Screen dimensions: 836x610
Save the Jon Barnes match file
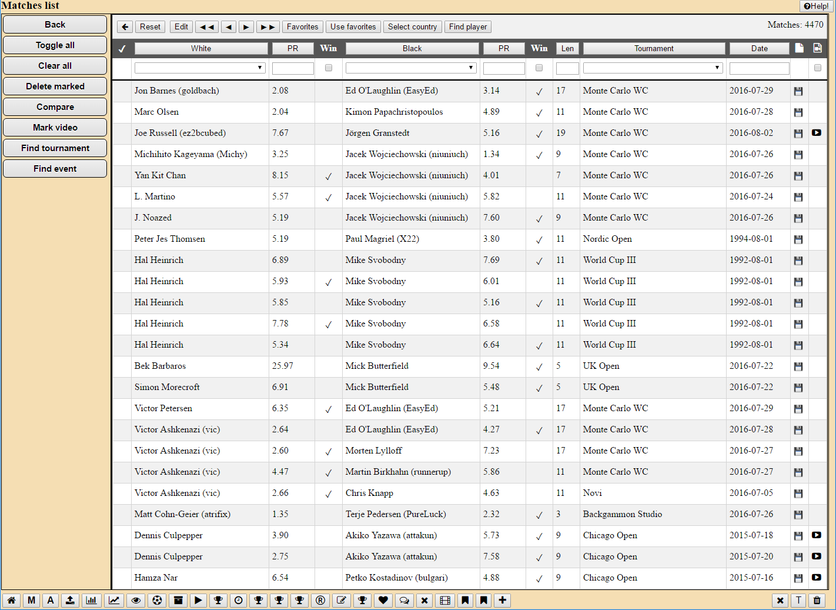(798, 91)
